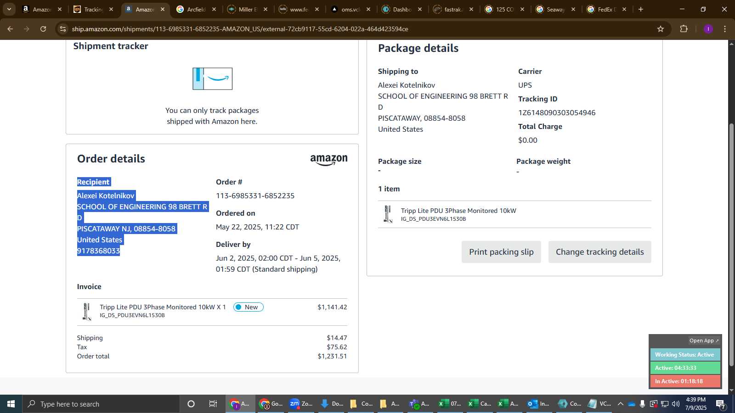Viewport: 735px width, 413px height.
Task: Click the microphone tray icon
Action: pos(642,404)
